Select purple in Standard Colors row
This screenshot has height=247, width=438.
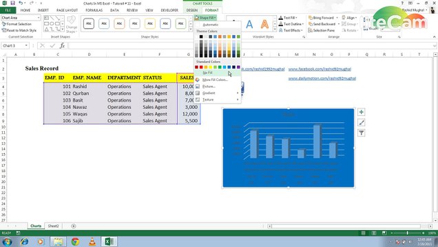[x=238, y=67]
